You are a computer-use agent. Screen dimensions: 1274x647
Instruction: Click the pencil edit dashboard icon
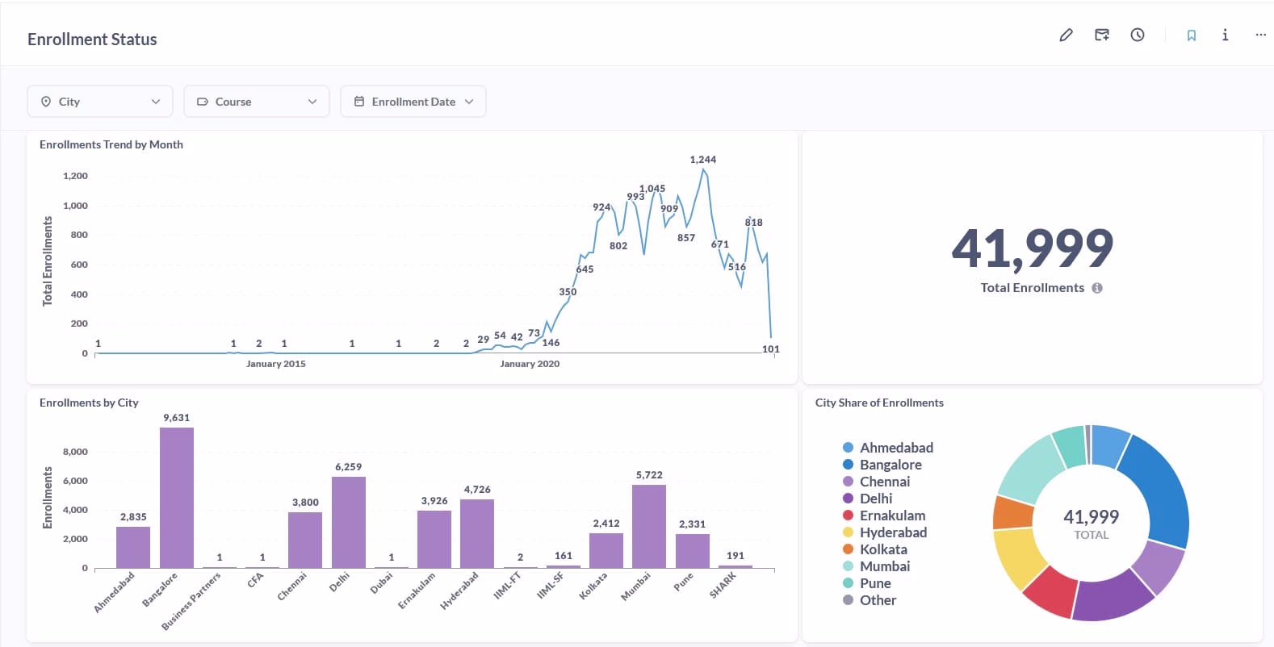pyautogui.click(x=1066, y=35)
